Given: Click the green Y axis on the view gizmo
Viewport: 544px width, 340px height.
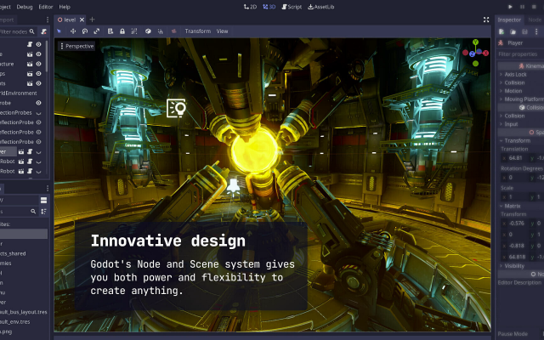Looking at the screenshot, I should pos(475,42).
